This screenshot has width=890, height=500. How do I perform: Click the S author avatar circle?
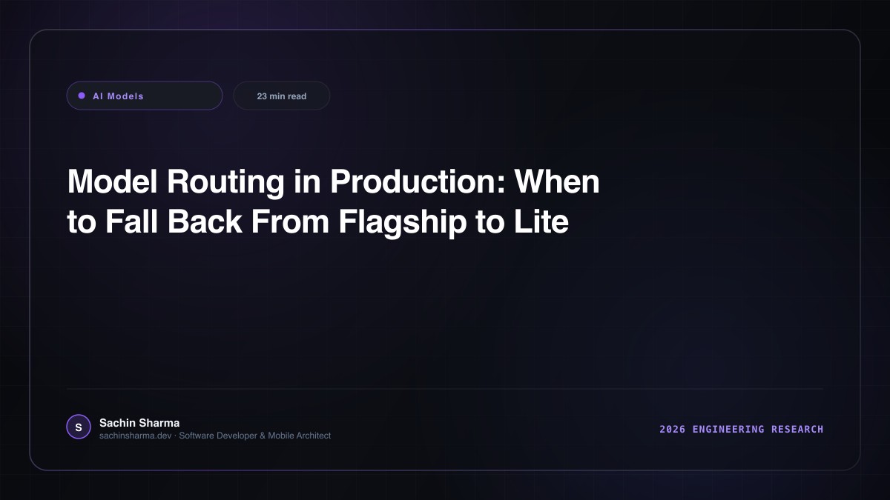tap(79, 427)
